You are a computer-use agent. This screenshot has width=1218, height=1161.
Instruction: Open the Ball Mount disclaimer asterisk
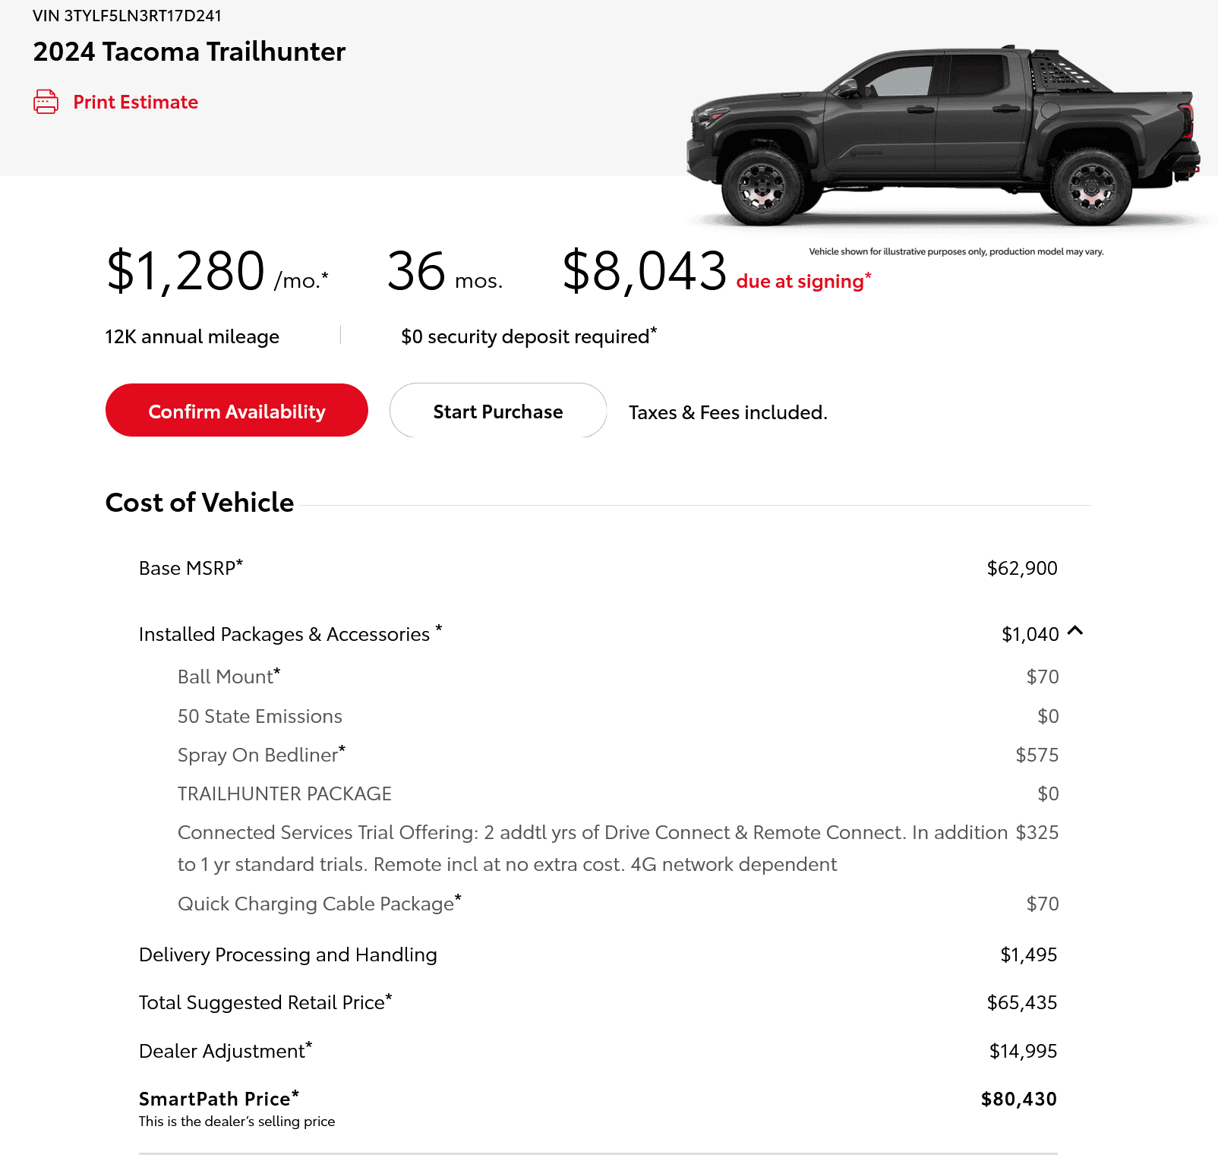click(277, 671)
